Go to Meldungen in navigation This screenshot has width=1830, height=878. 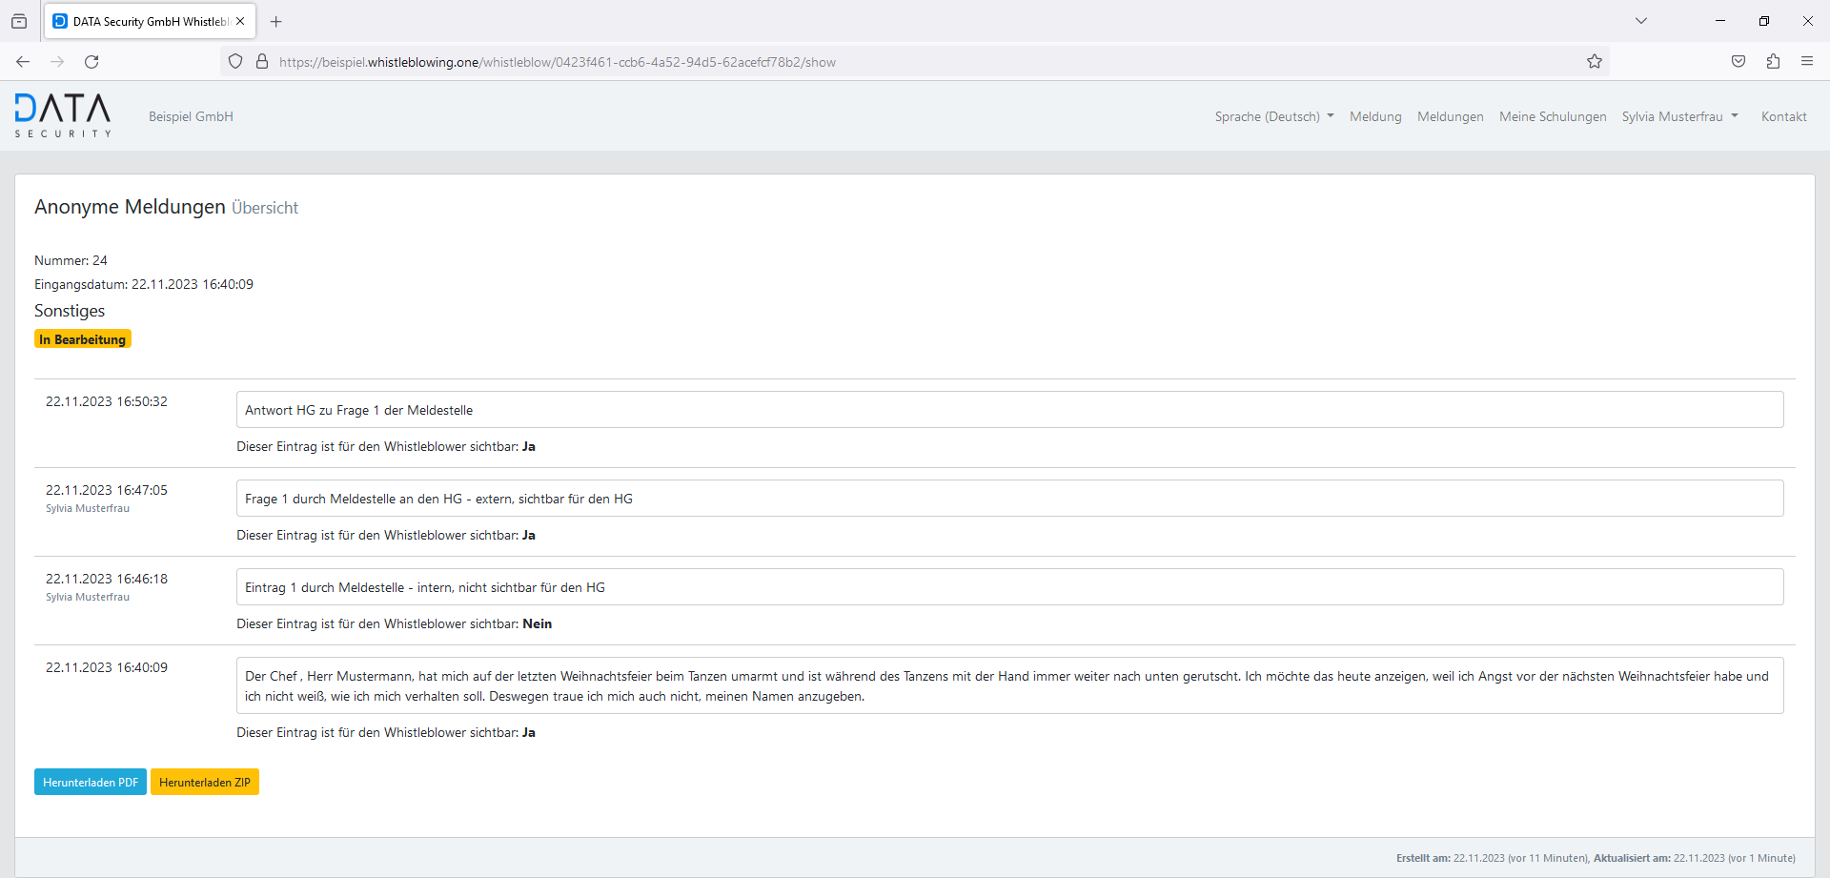1450,116
